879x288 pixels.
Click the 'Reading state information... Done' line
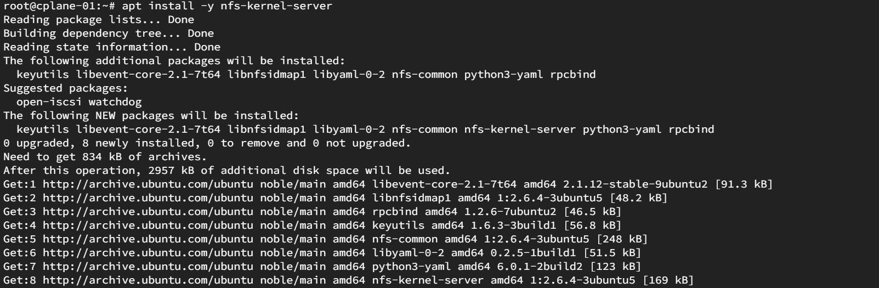click(x=112, y=47)
